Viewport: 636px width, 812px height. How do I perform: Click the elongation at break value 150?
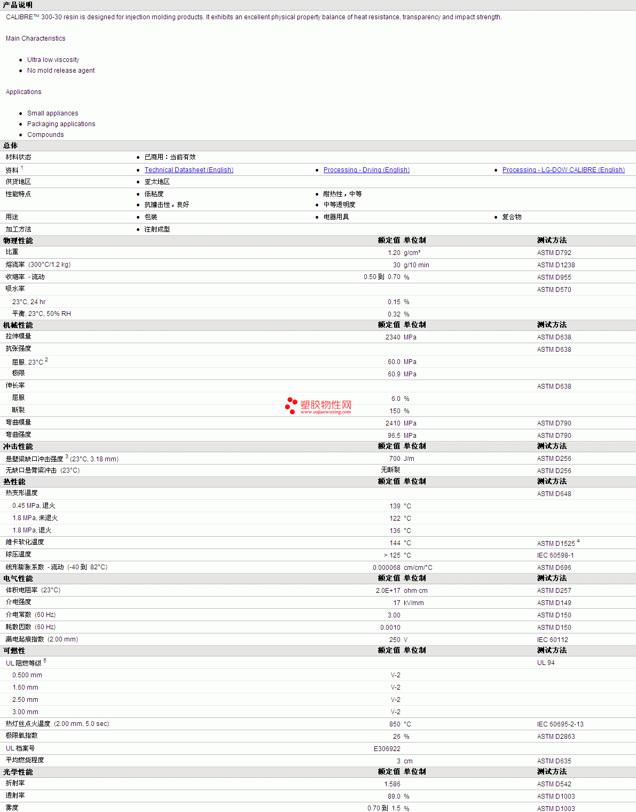(395, 411)
